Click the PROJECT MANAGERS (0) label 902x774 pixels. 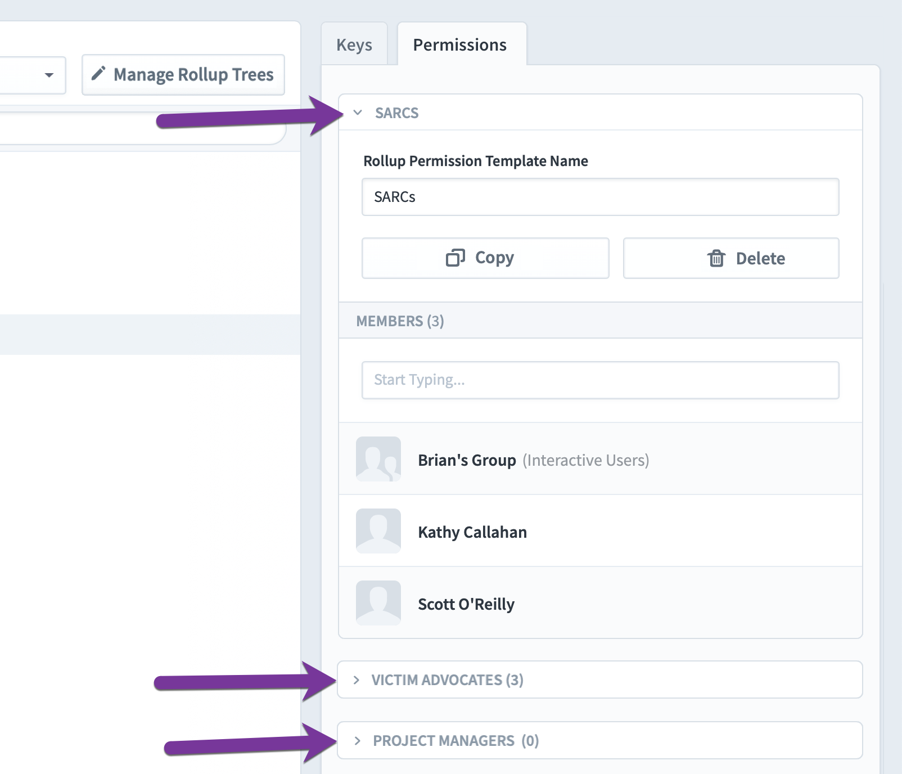point(456,741)
